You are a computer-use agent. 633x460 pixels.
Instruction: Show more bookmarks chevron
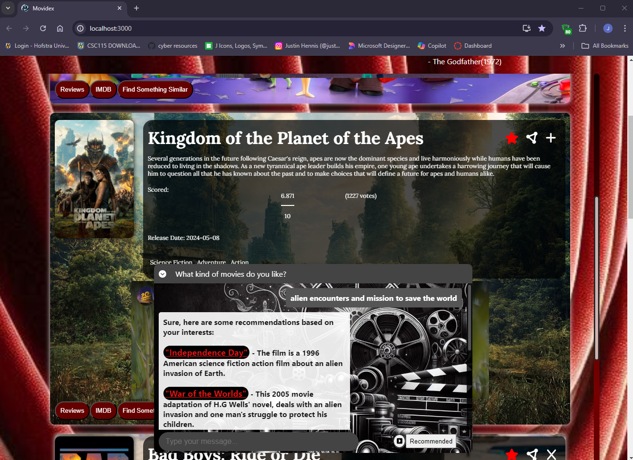(562, 46)
